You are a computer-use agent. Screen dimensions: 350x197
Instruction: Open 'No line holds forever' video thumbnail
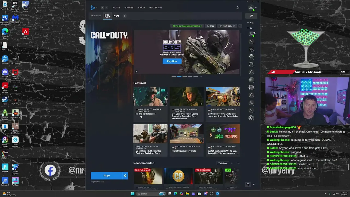pyautogui.click(x=150, y=97)
